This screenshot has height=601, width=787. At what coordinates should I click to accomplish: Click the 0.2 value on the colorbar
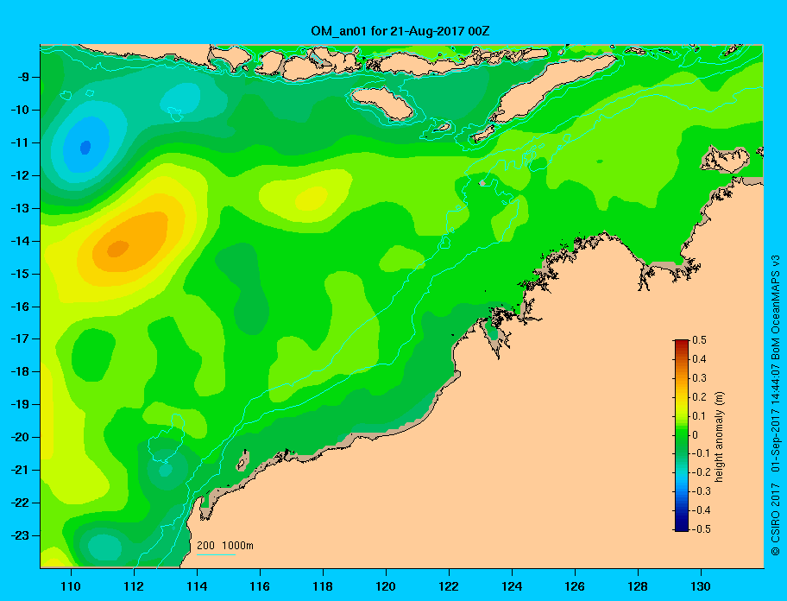tap(700, 397)
